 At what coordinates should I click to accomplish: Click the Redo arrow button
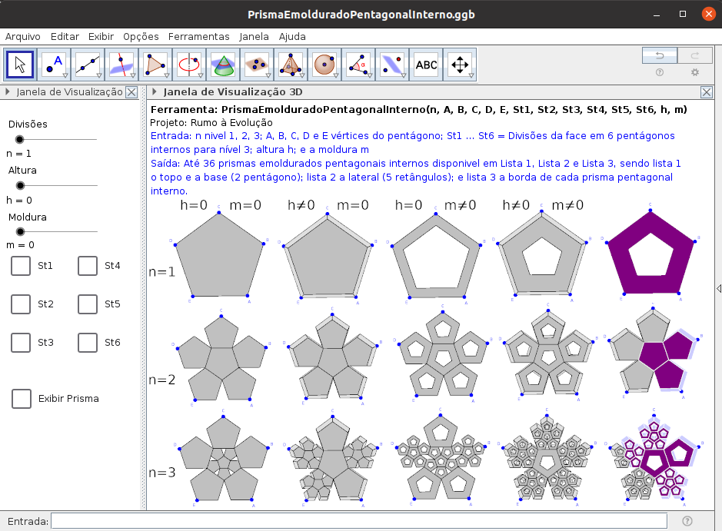coord(695,55)
